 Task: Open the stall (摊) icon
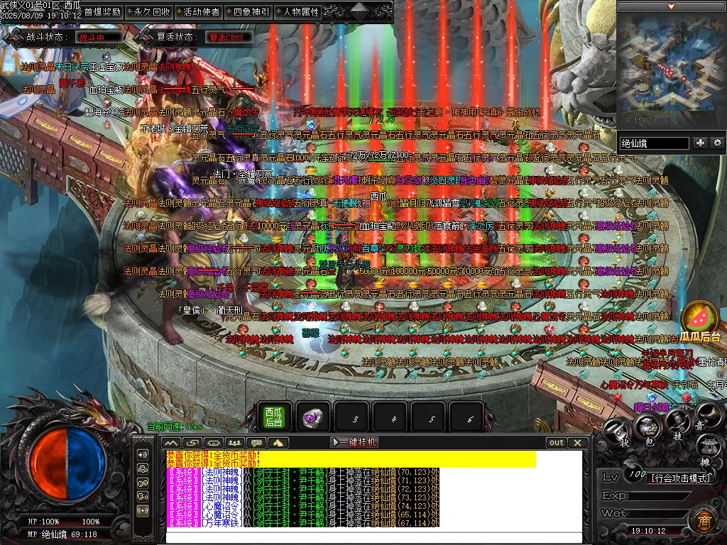click(x=709, y=445)
